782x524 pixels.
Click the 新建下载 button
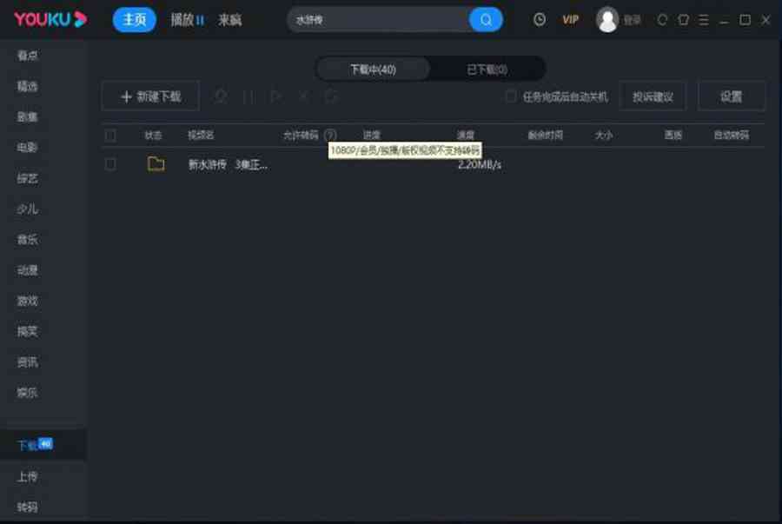point(150,96)
